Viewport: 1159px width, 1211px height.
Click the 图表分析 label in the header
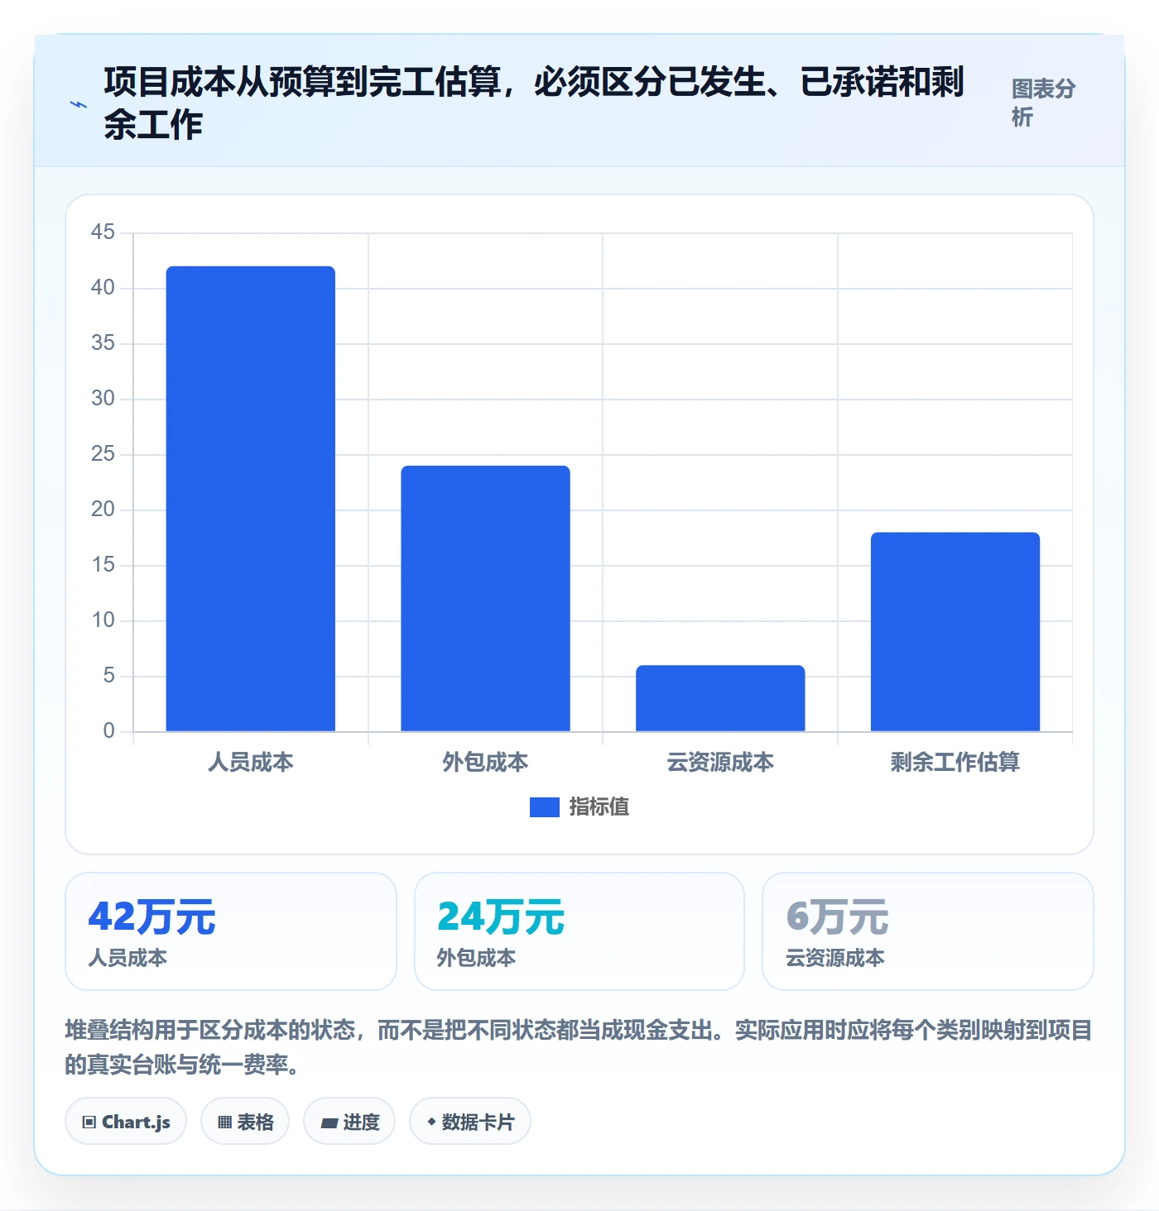1043,103
